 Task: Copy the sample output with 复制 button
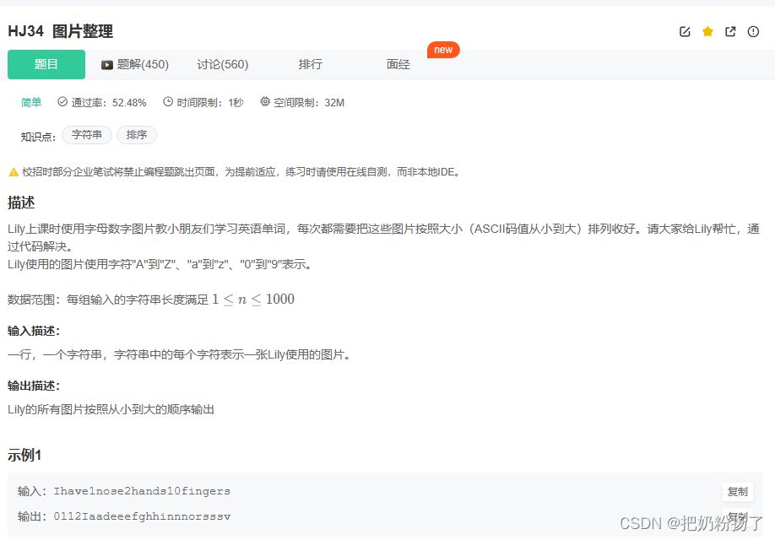737,517
